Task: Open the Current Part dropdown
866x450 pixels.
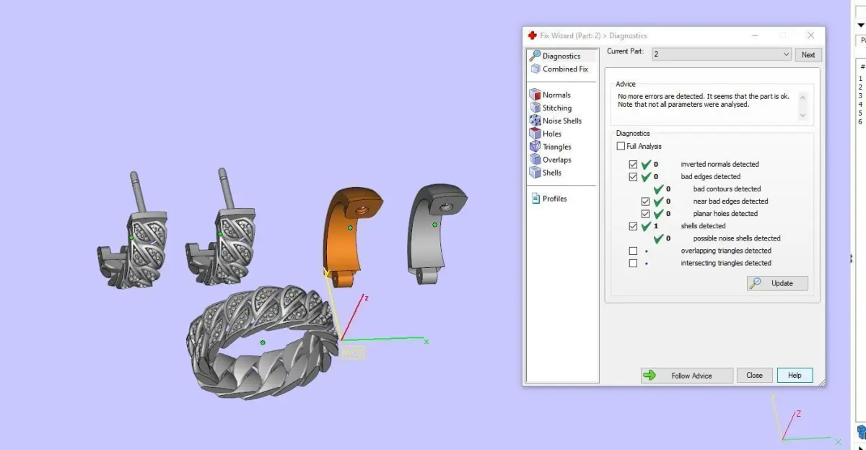Action: 721,54
